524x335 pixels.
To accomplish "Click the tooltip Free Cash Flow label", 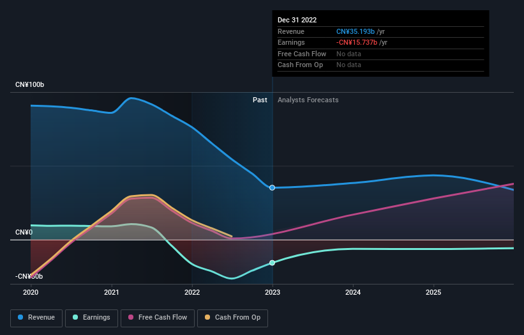I will 302,54.
